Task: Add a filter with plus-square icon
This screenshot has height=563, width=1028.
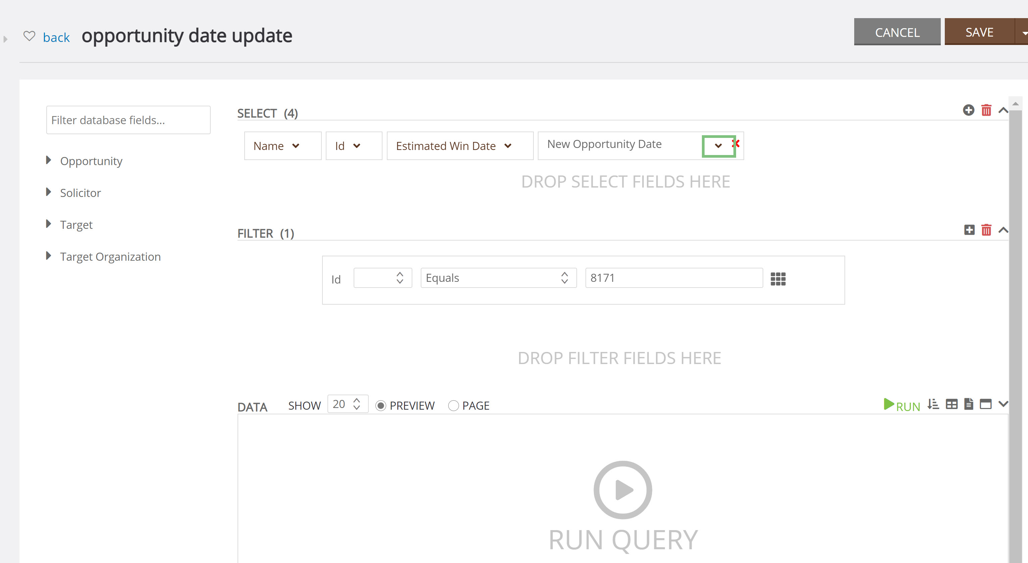Action: [x=969, y=230]
